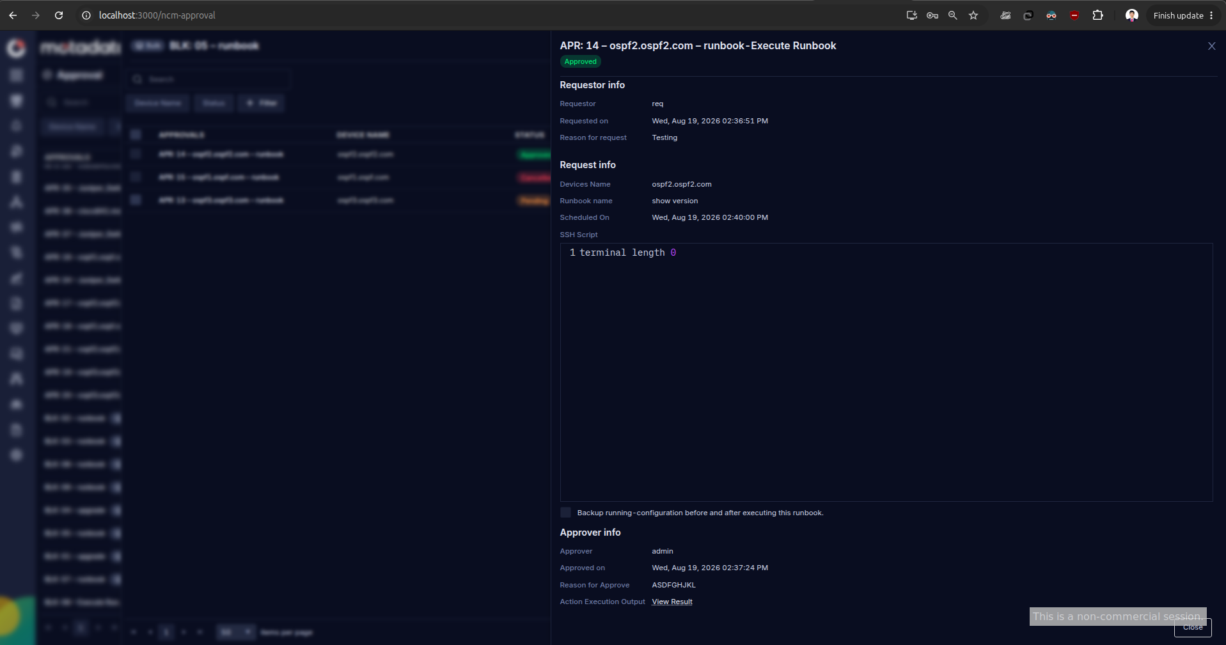
Task: Click approver value 'admin'
Action: point(663,551)
